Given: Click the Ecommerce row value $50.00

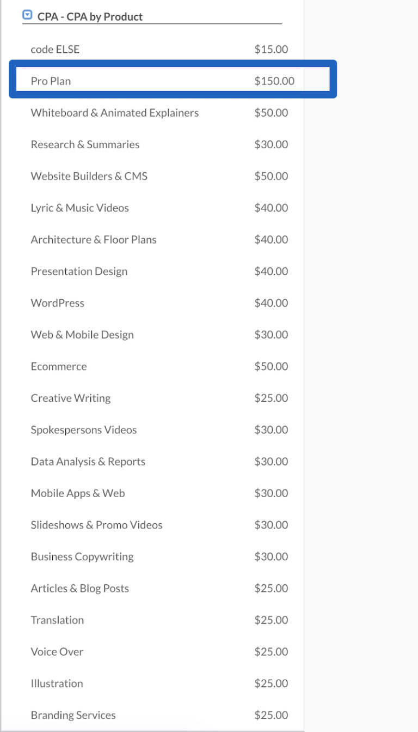Looking at the screenshot, I should click(x=271, y=366).
